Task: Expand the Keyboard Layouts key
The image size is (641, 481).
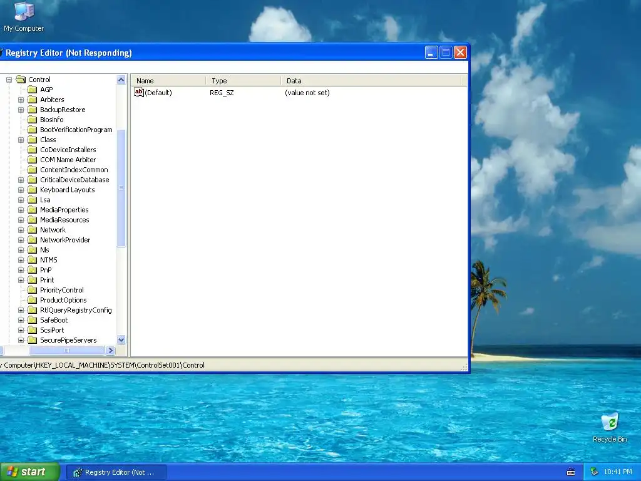Action: click(21, 190)
